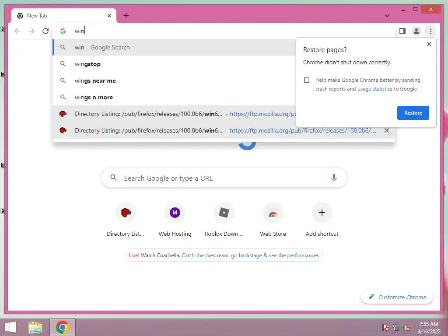Click the muted volume tray icon
Image resolution: width=448 pixels, height=336 pixels.
point(407,328)
